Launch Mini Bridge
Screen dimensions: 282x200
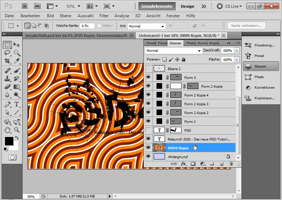click(37, 6)
